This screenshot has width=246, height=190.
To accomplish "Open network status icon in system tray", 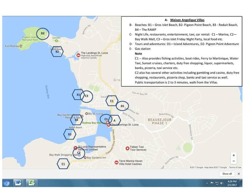I will (x=217, y=183).
